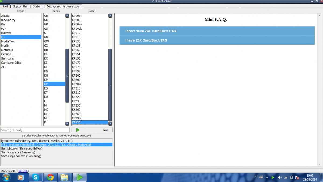Launch Google Chrome from taskbar
323x182 pixels.
pyautogui.click(x=50, y=177)
